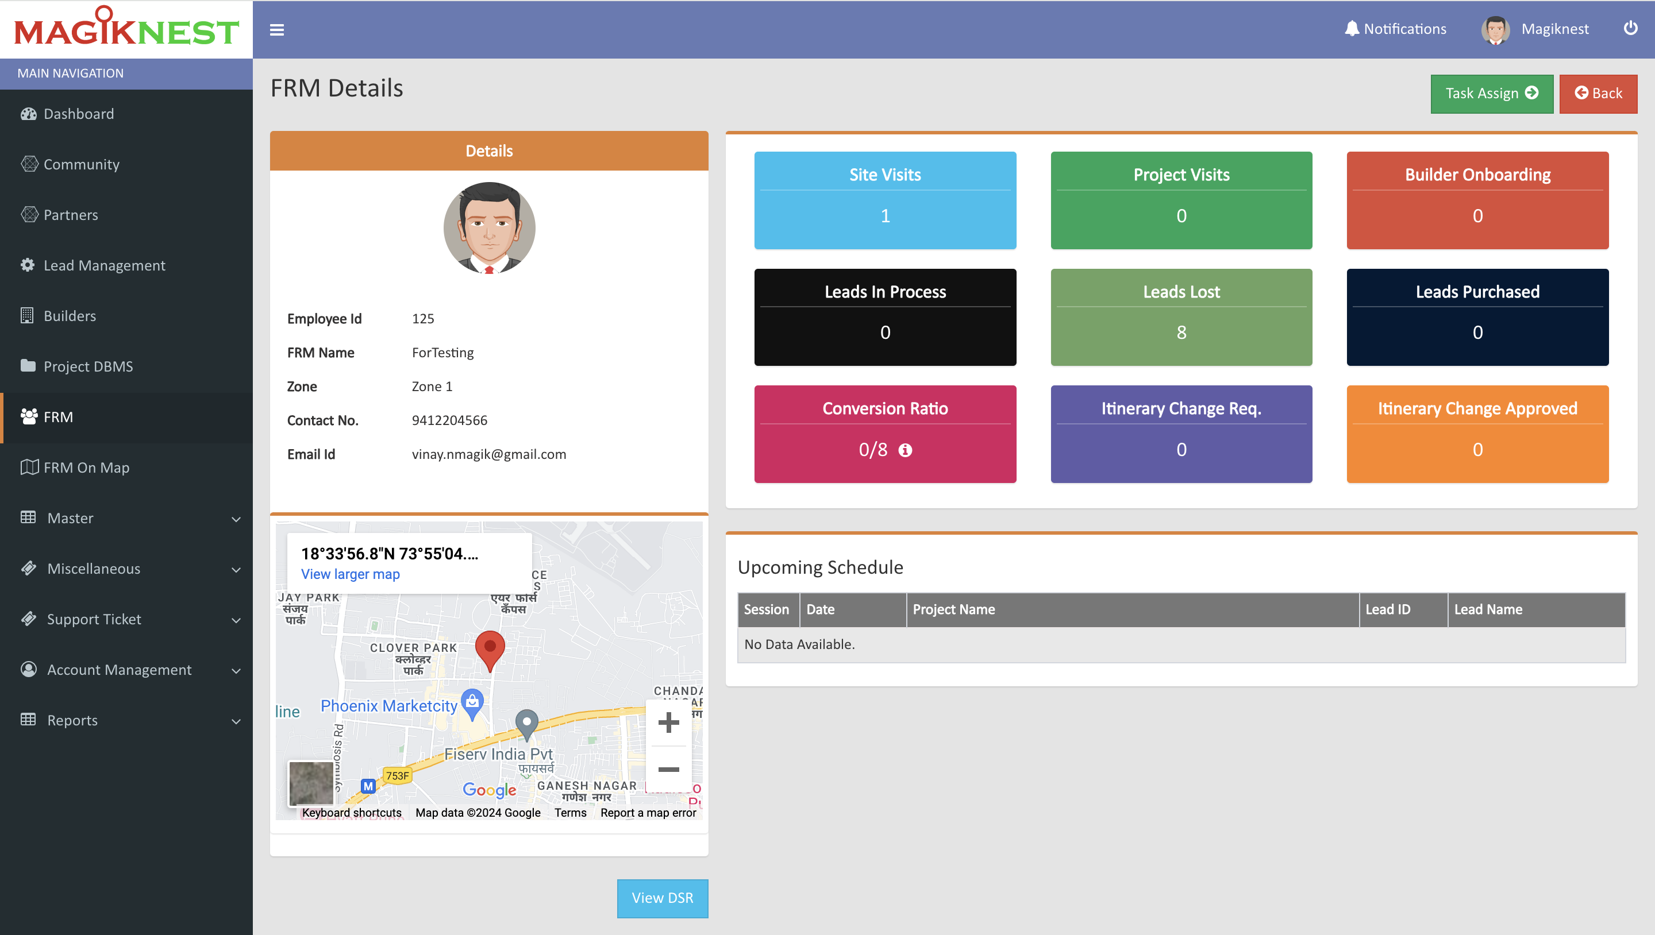
Task: Expand the Master menu chevron
Action: (x=236, y=519)
